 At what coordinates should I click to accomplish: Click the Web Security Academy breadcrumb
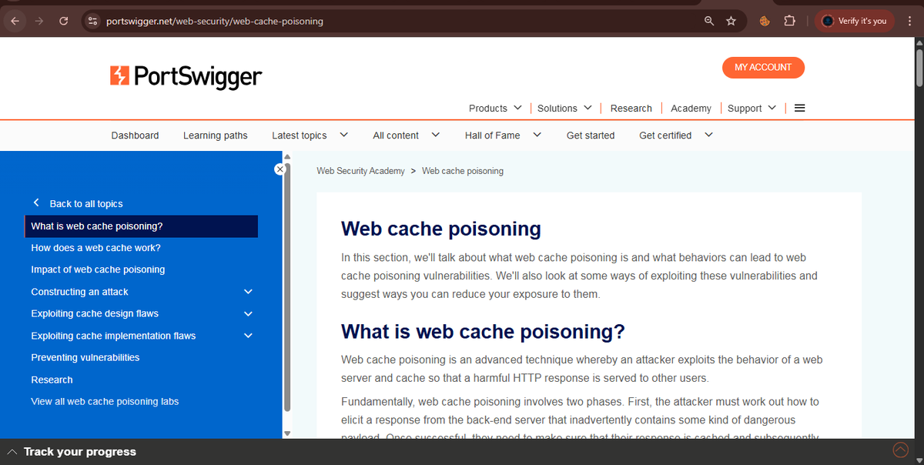pyautogui.click(x=360, y=171)
